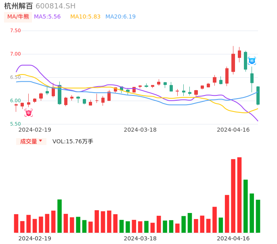Screen dimensions: 277x244
Task: Click the 2024-03-18 date under price chart
Action: 140,130
